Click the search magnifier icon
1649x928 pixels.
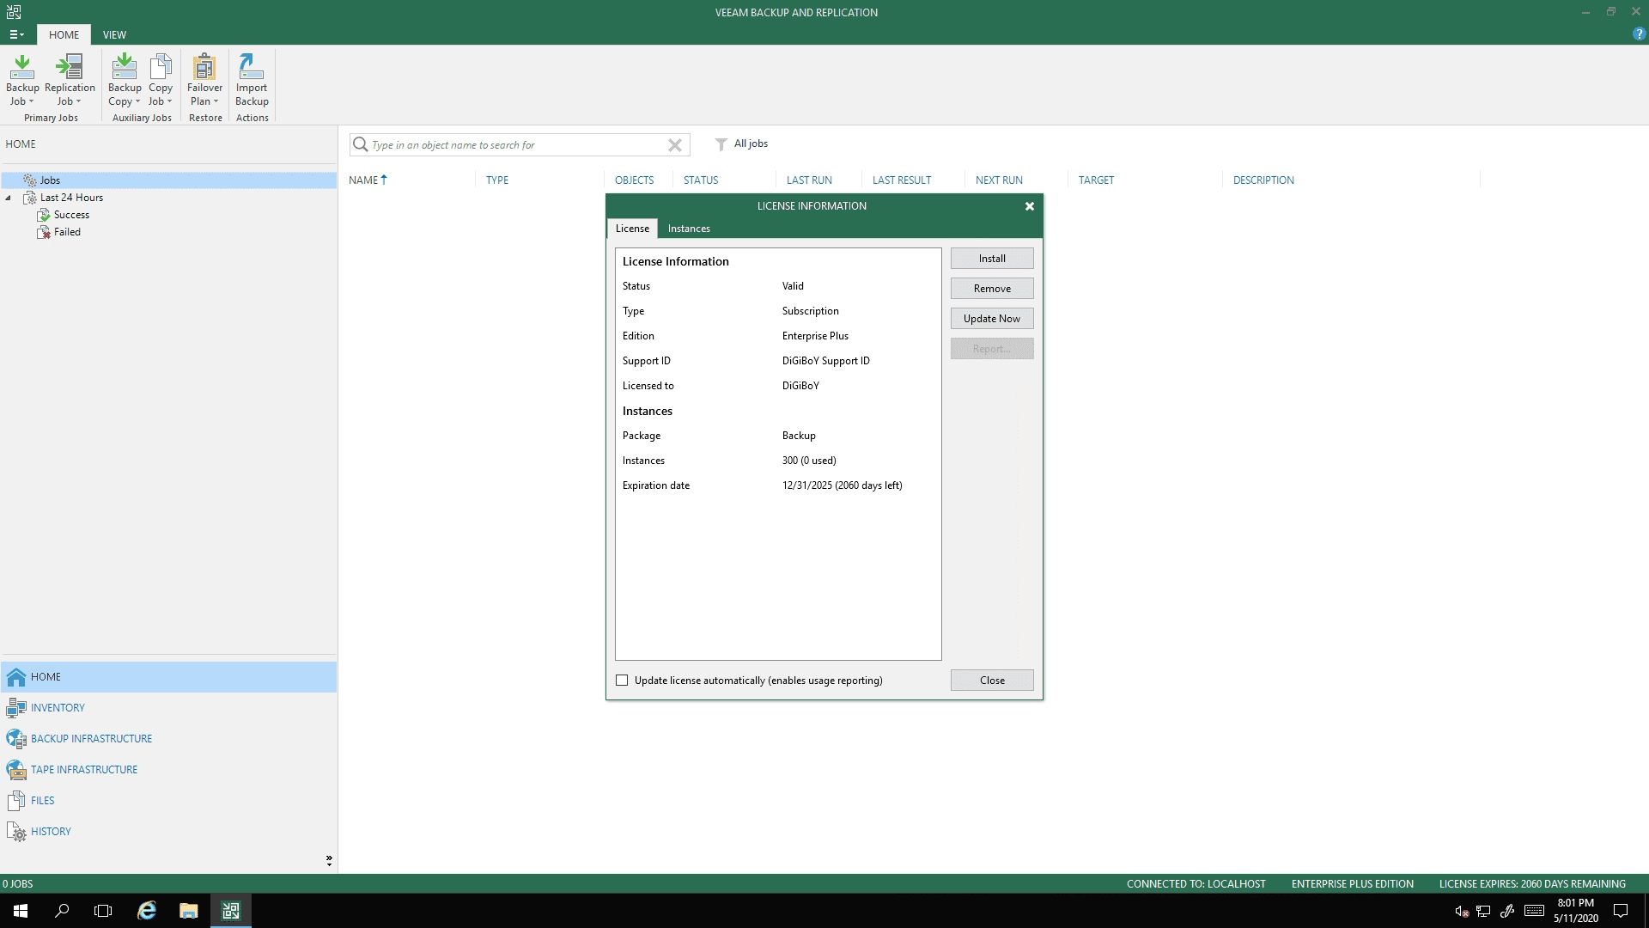(x=361, y=144)
